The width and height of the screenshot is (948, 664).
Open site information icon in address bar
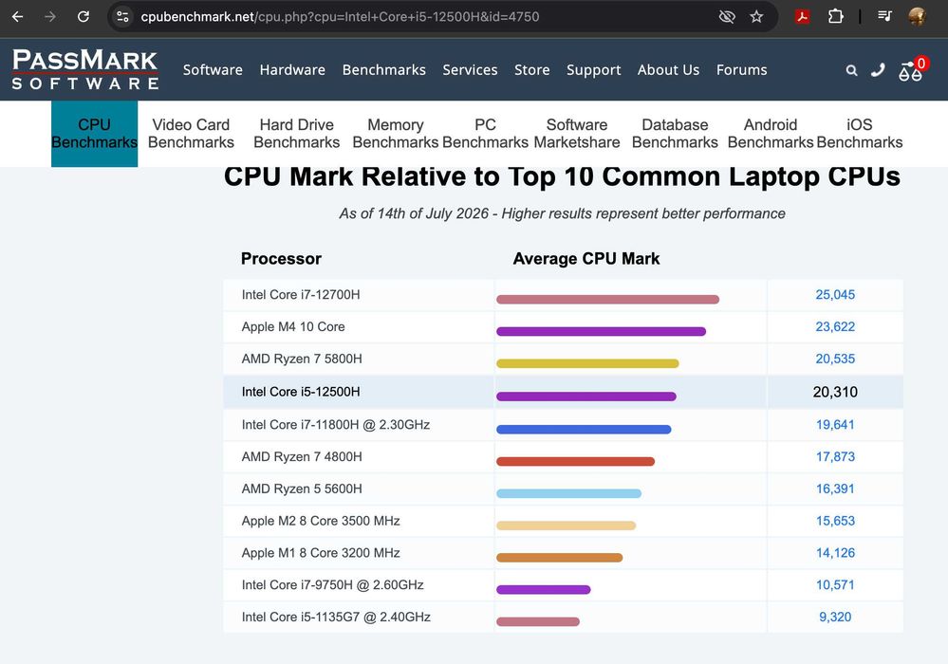[x=122, y=16]
